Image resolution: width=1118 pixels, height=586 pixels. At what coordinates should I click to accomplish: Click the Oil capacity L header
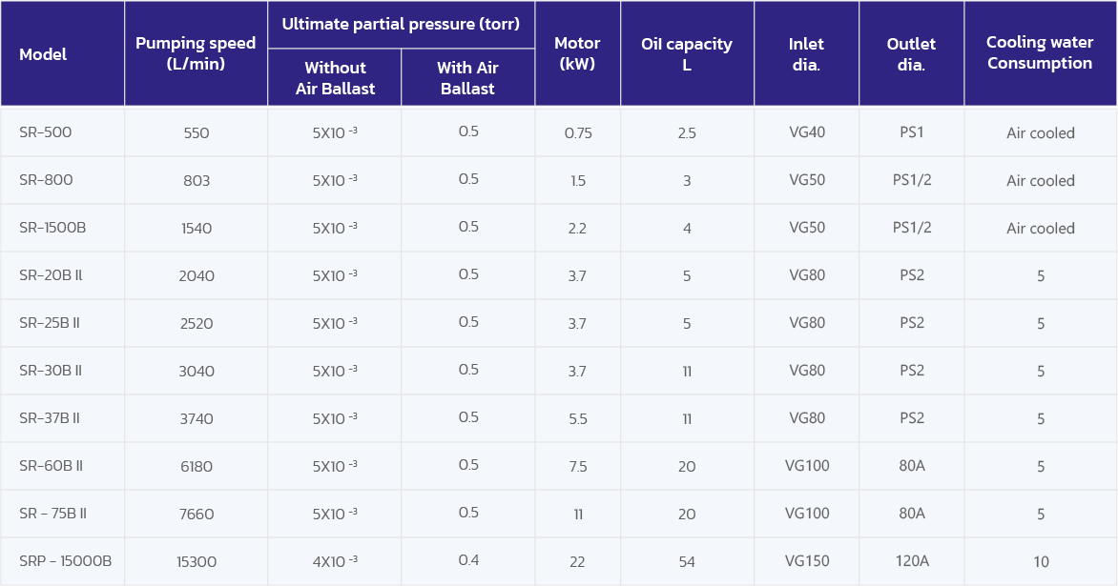[x=687, y=53]
